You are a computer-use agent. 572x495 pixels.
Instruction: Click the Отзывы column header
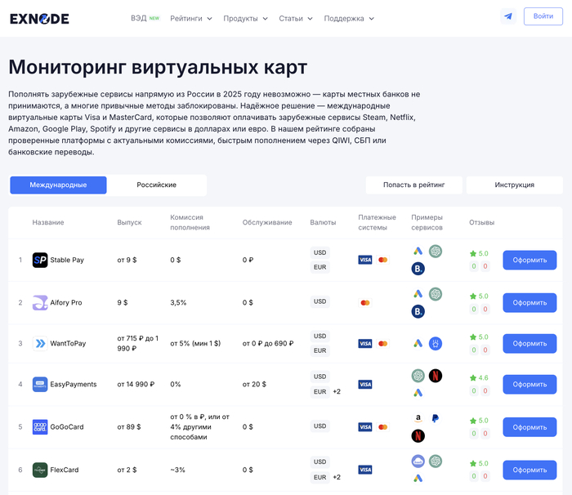(x=481, y=222)
